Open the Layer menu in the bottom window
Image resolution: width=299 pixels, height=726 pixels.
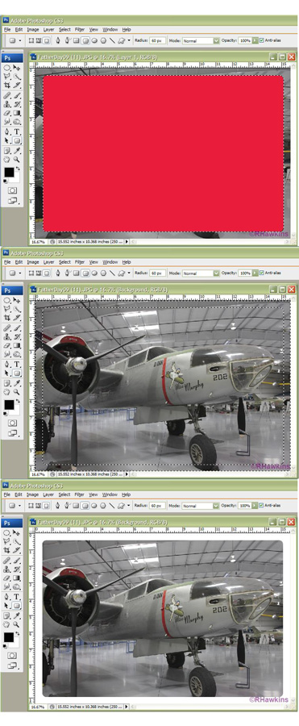[48, 494]
